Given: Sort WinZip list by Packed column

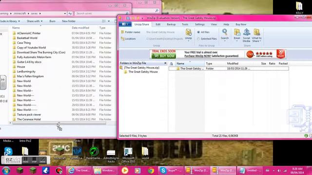Looking at the screenshot, I should pyautogui.click(x=283, y=64).
